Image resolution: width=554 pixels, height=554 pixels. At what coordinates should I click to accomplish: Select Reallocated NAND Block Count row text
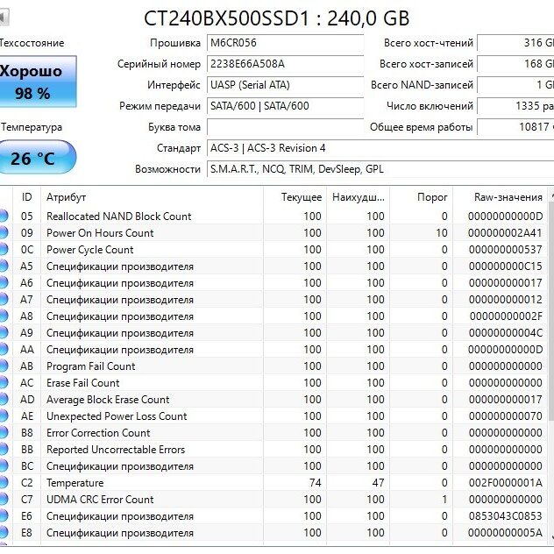click(x=118, y=217)
